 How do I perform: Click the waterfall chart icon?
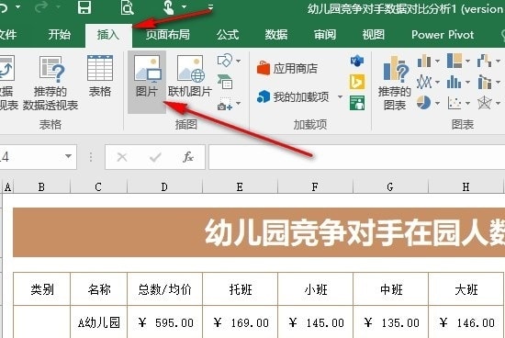(484, 61)
